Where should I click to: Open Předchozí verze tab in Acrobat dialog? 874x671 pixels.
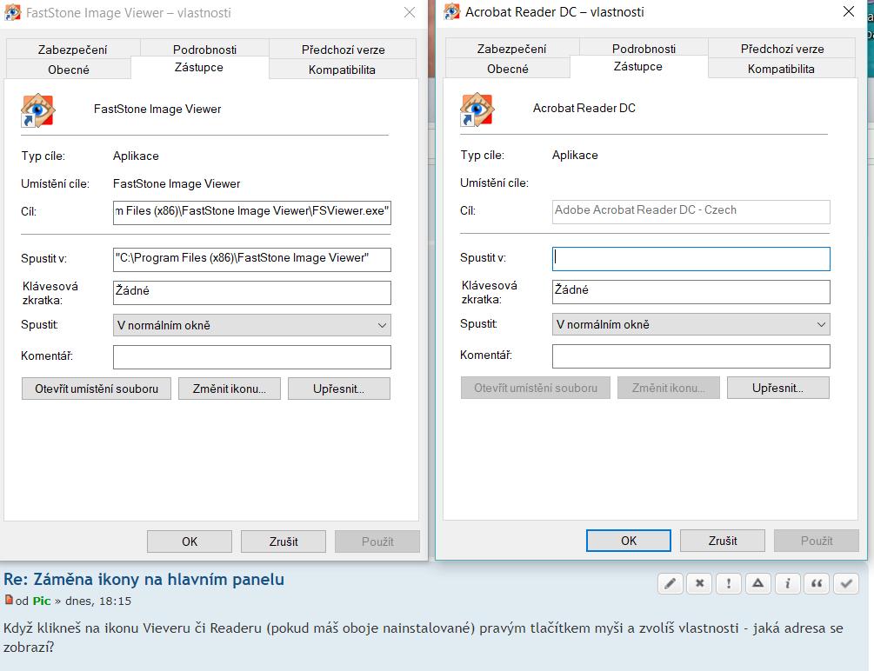782,49
